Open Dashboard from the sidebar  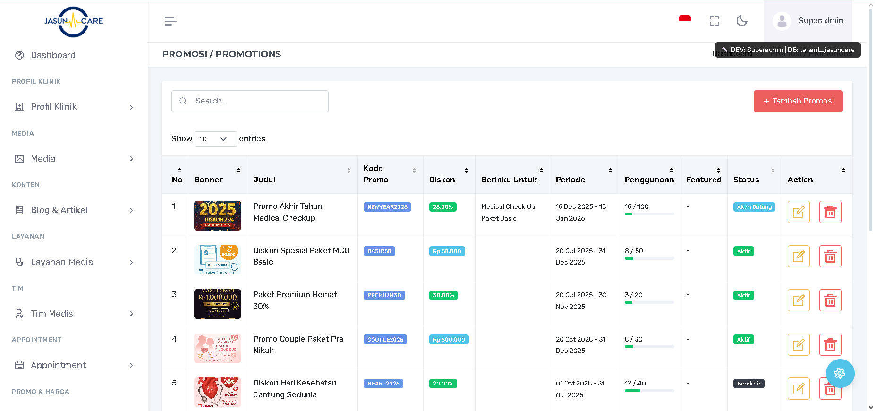point(53,55)
